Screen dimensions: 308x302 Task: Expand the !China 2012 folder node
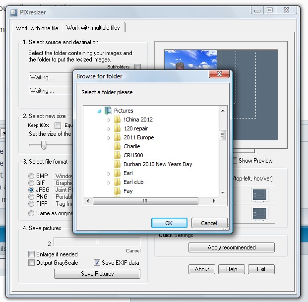coord(109,120)
